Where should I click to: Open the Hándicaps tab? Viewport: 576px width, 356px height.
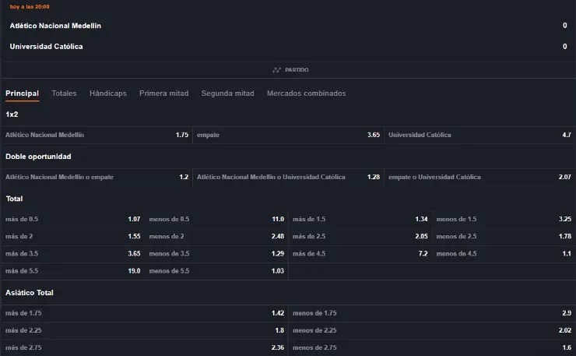[x=107, y=93]
